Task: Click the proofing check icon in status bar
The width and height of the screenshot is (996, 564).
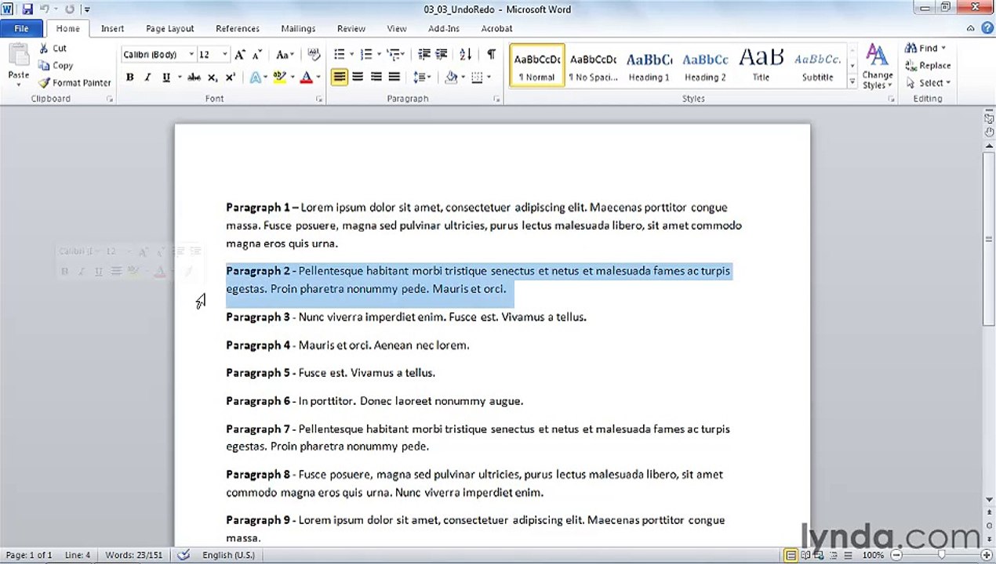Action: click(x=184, y=555)
